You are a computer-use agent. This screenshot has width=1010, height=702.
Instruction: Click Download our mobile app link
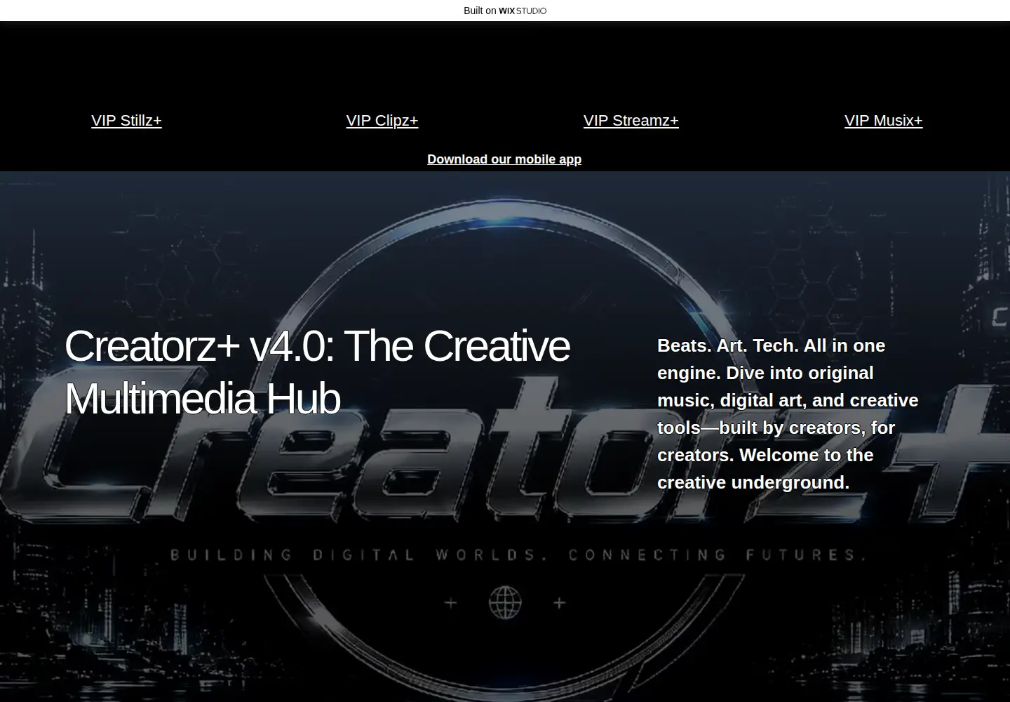tap(504, 159)
